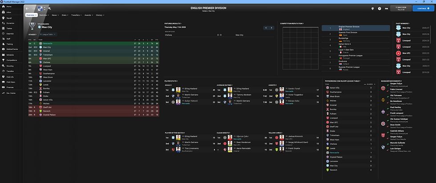Screen dimensions: 436x183
Task: Open the Assists stats header
Action: point(272,85)
